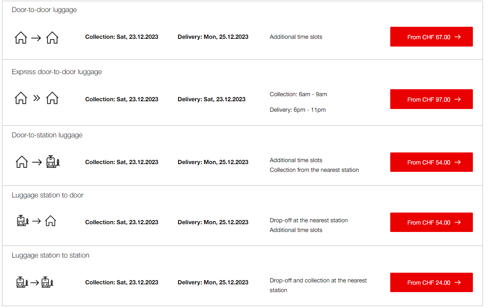
Task: Open the Door-to-door luggage heading
Action: click(44, 10)
